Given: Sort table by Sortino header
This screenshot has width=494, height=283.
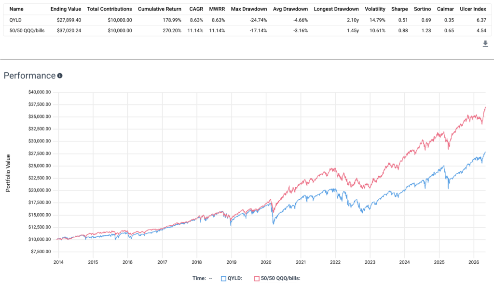Looking at the screenshot, I should click(422, 9).
